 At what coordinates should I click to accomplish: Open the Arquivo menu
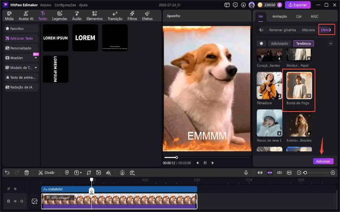[x=46, y=5]
